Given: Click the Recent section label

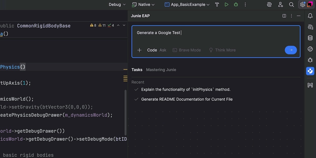Looking at the screenshot, I should point(138,82).
